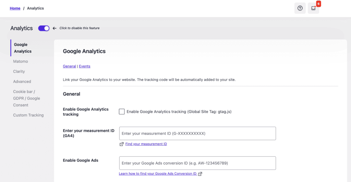The width and height of the screenshot is (351, 182).
Task: Open the notifications inbox icon with badge
Action: [313, 8]
